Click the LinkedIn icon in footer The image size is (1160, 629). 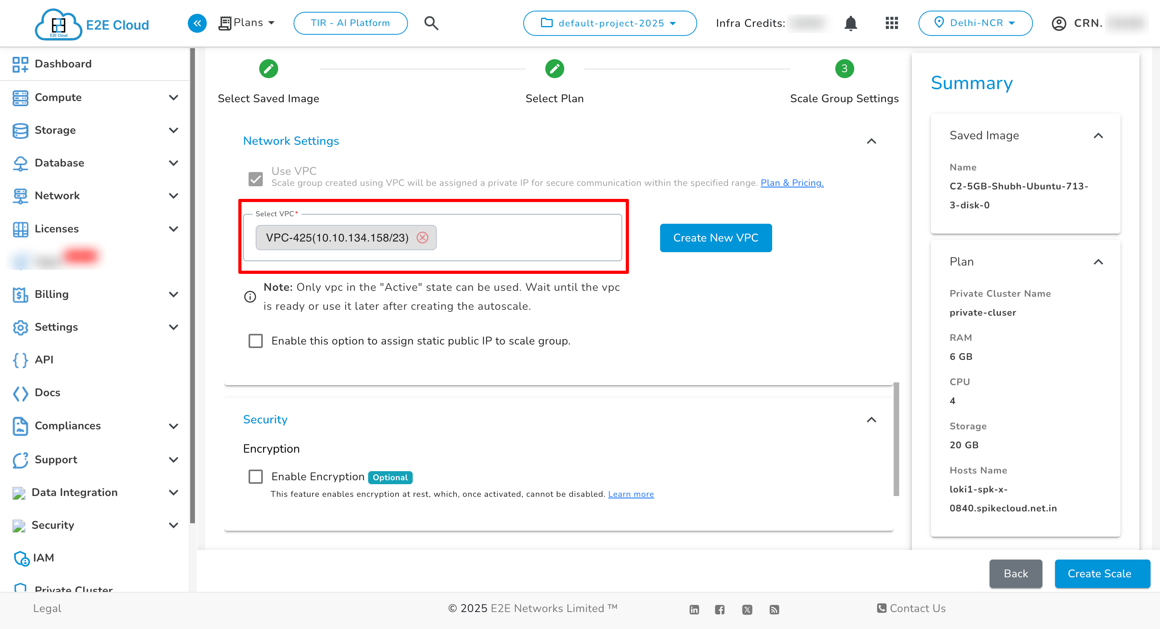694,609
